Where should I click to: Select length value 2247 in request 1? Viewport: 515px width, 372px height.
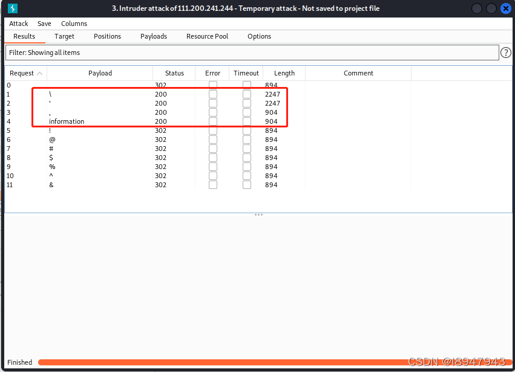tap(272, 94)
